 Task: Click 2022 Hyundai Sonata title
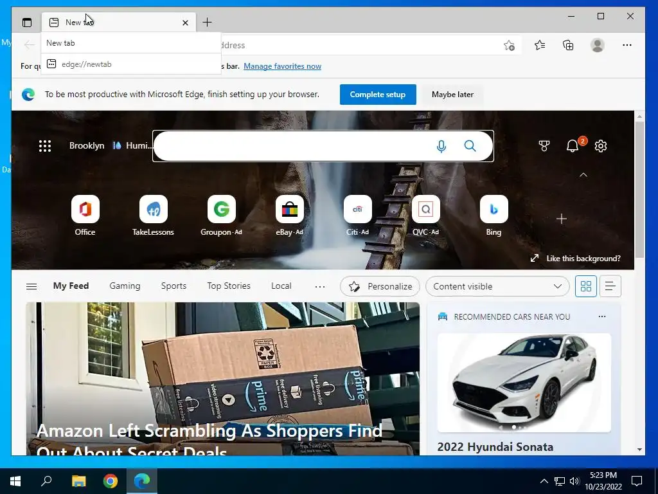pos(495,447)
